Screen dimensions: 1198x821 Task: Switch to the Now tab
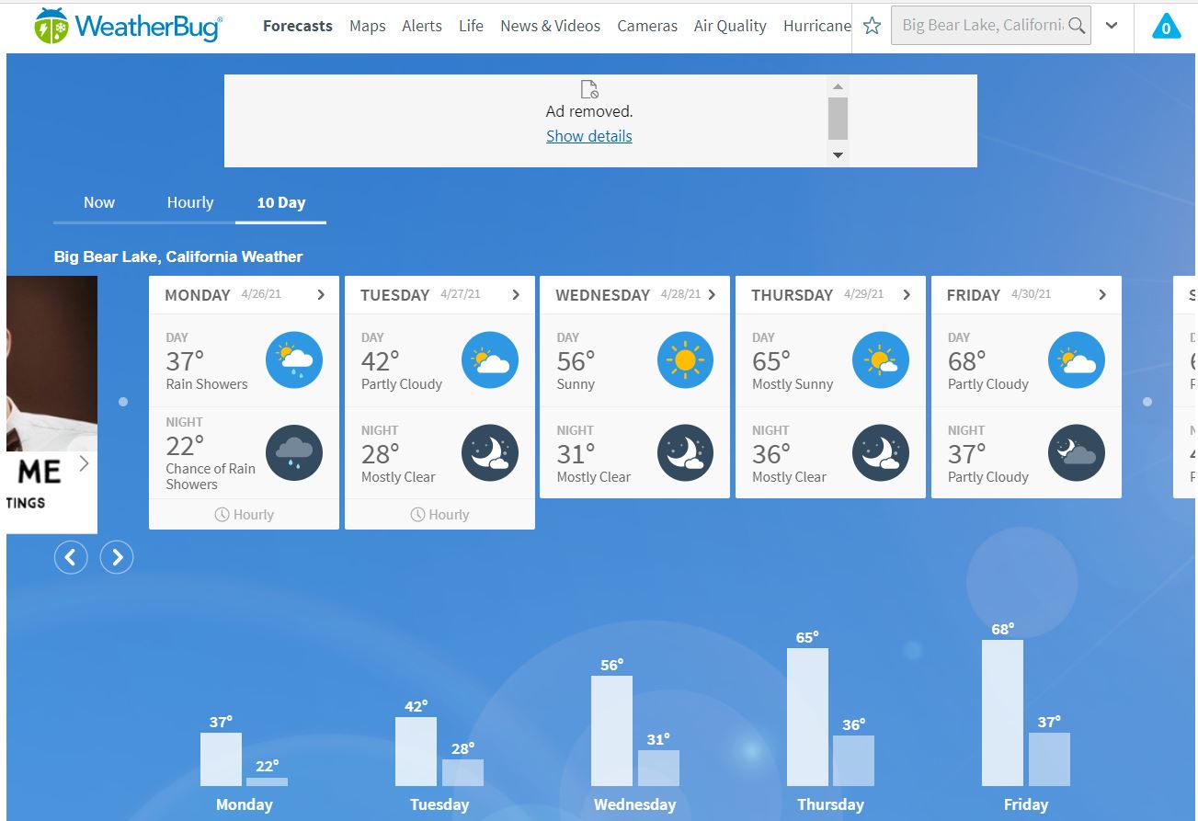click(x=99, y=202)
